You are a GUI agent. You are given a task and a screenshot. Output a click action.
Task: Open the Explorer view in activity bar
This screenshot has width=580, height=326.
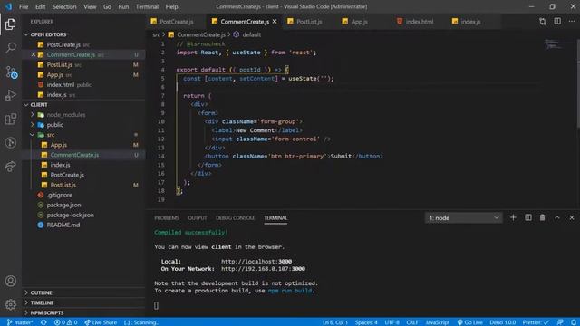[10, 24]
